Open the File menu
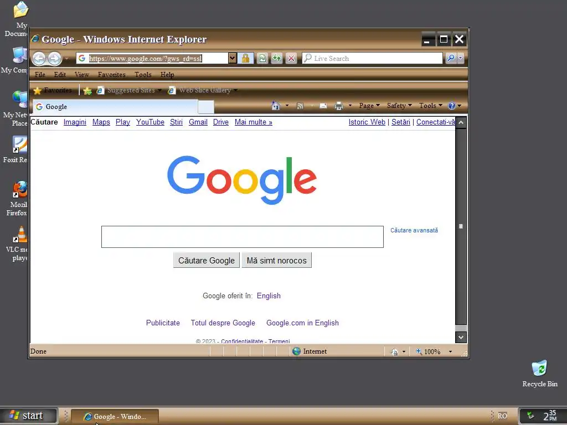 click(x=40, y=75)
